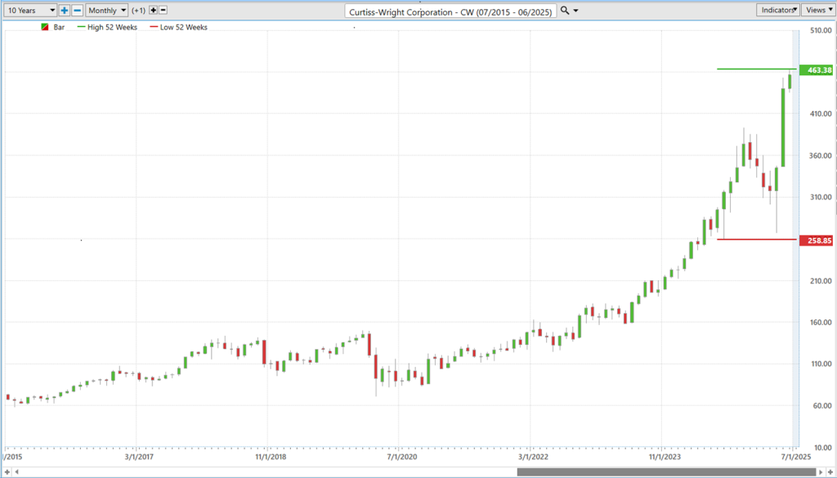Screen dimensions: 837x478
Task: Click the 11/1/2018 date axis label
Action: [271, 458]
